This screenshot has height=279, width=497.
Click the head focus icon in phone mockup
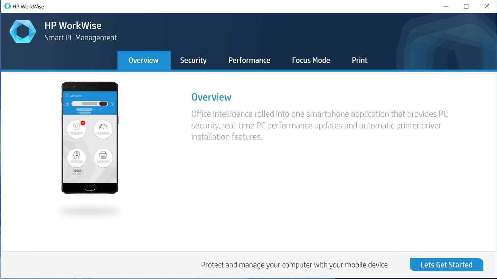click(76, 158)
